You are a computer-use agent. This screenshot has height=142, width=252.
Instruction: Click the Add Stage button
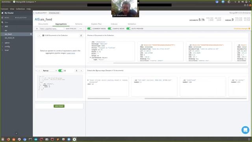pos(59,106)
